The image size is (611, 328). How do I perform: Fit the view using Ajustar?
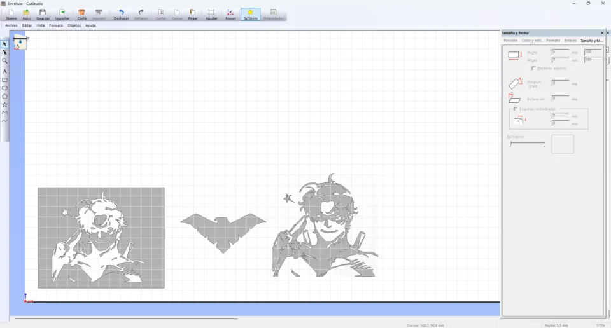pos(211,15)
